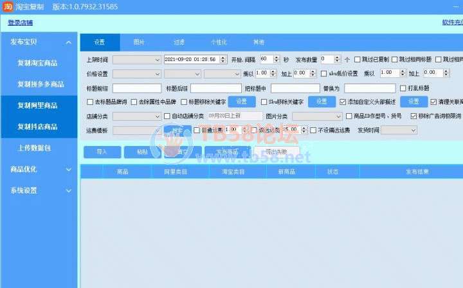Screen dimensions: 463x288
Task: Click the 登录店铺 link
Action: (x=20, y=22)
